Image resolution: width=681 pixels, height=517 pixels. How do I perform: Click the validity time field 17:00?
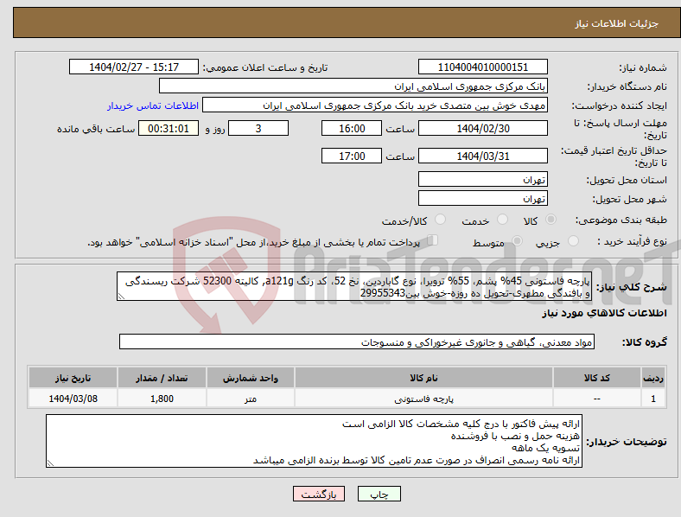click(352, 156)
